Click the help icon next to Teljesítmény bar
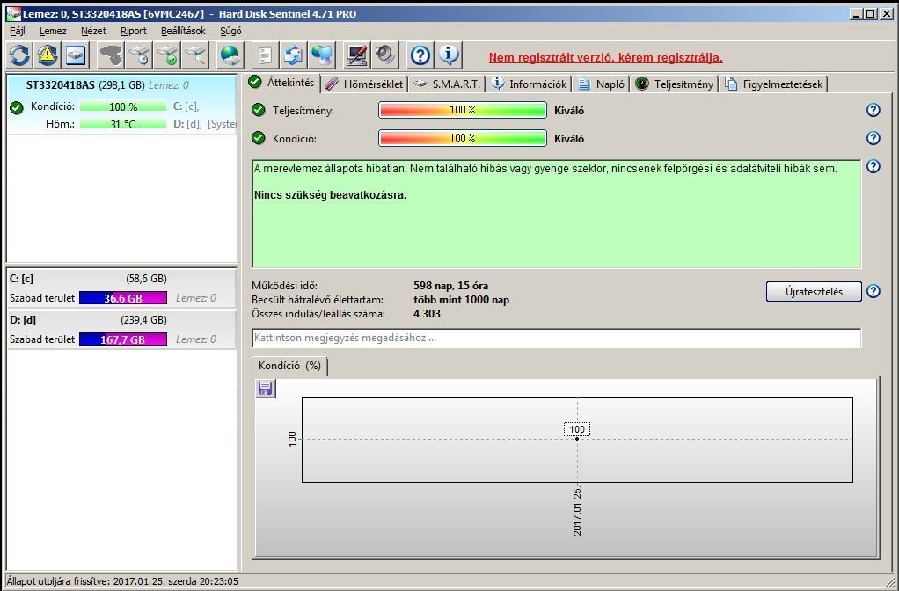The image size is (899, 591). tap(873, 110)
